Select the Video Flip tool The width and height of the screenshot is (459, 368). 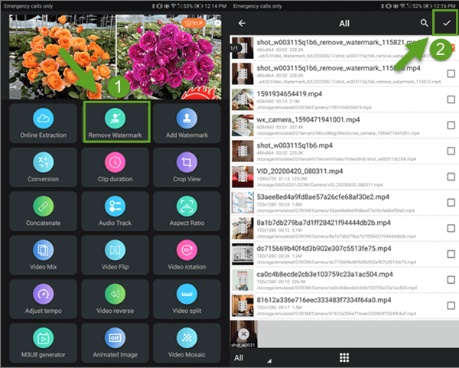(116, 255)
